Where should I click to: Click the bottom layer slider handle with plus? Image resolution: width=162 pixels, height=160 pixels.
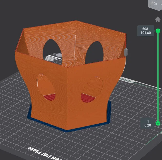pyautogui.click(x=158, y=123)
